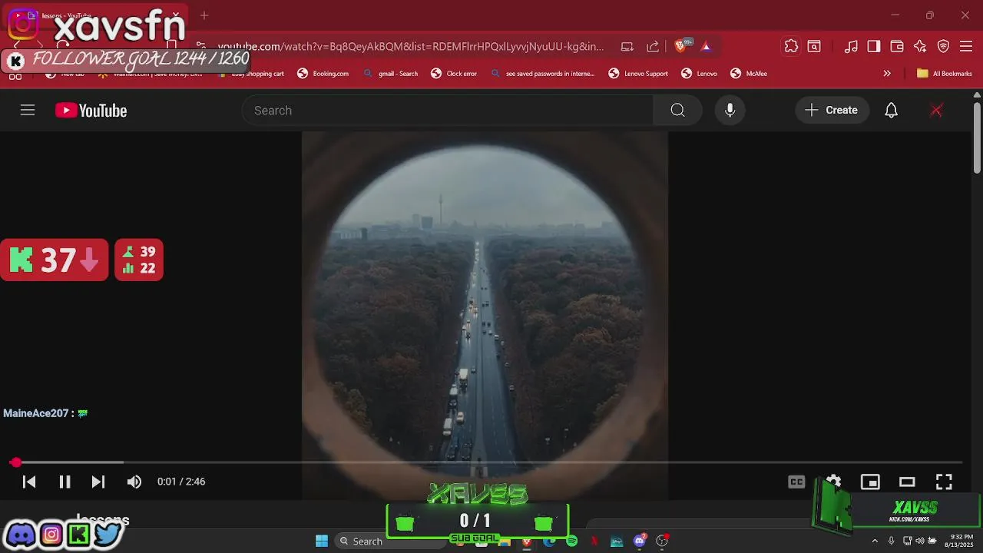983x553 pixels.
Task: Enable miniplayer mode
Action: (x=870, y=482)
